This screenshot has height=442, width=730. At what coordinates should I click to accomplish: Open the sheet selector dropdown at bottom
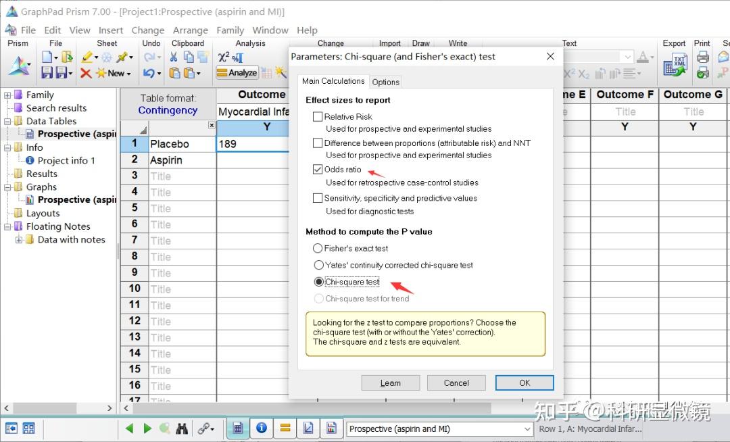(x=527, y=429)
